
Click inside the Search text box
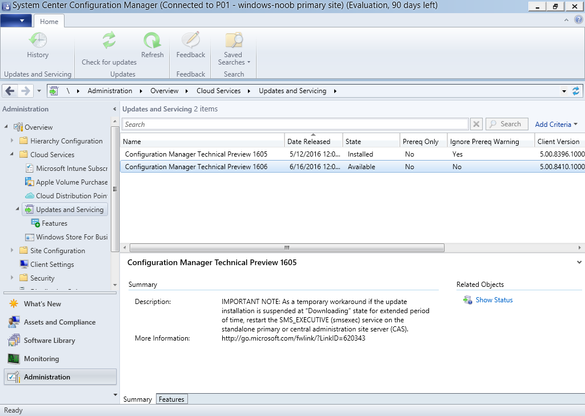(x=295, y=124)
